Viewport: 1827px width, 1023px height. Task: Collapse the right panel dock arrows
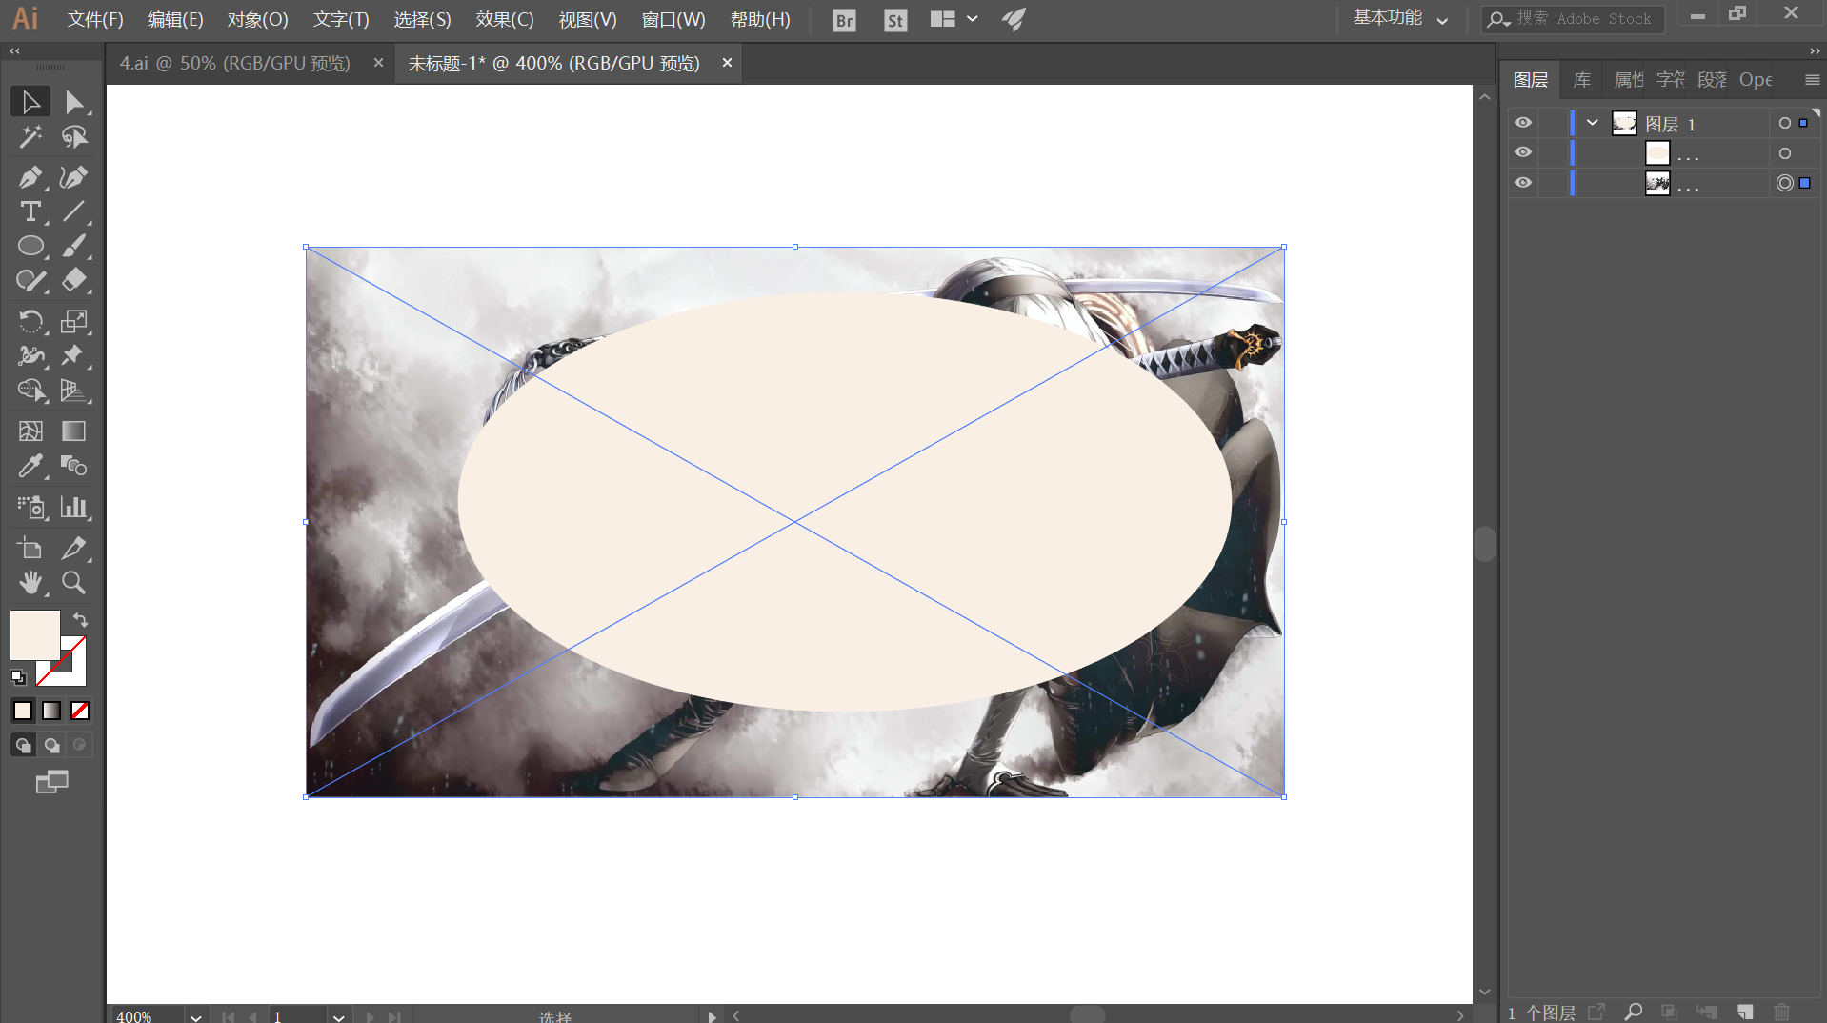click(1815, 50)
